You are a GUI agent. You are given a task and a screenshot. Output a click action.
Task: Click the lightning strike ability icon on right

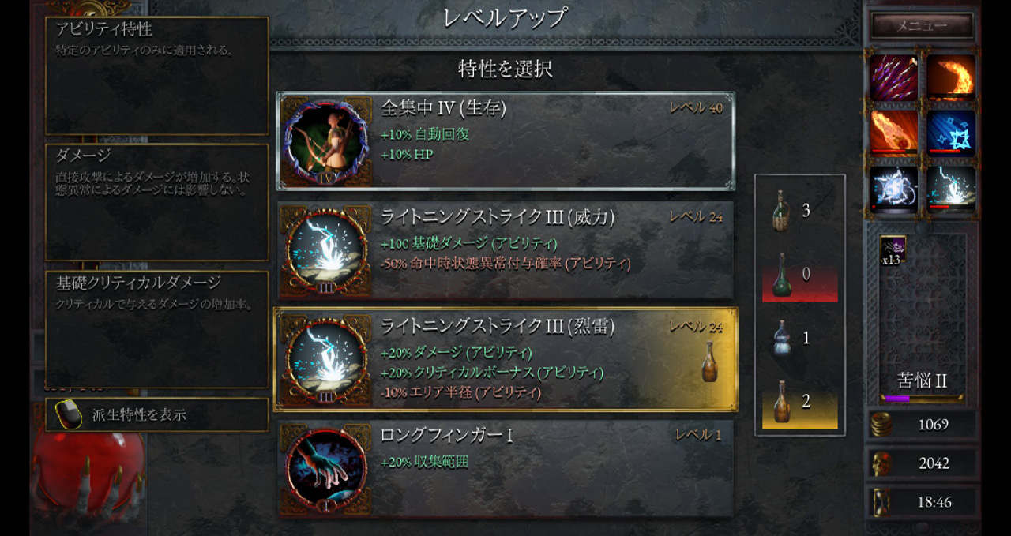[950, 188]
